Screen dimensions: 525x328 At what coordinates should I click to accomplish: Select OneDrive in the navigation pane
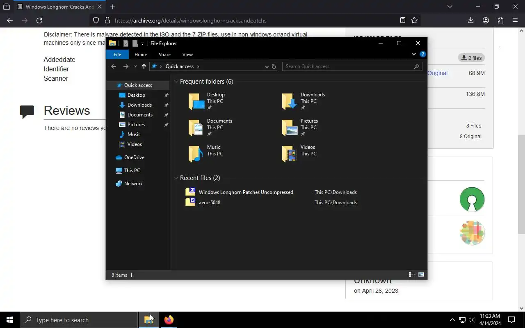click(x=134, y=157)
